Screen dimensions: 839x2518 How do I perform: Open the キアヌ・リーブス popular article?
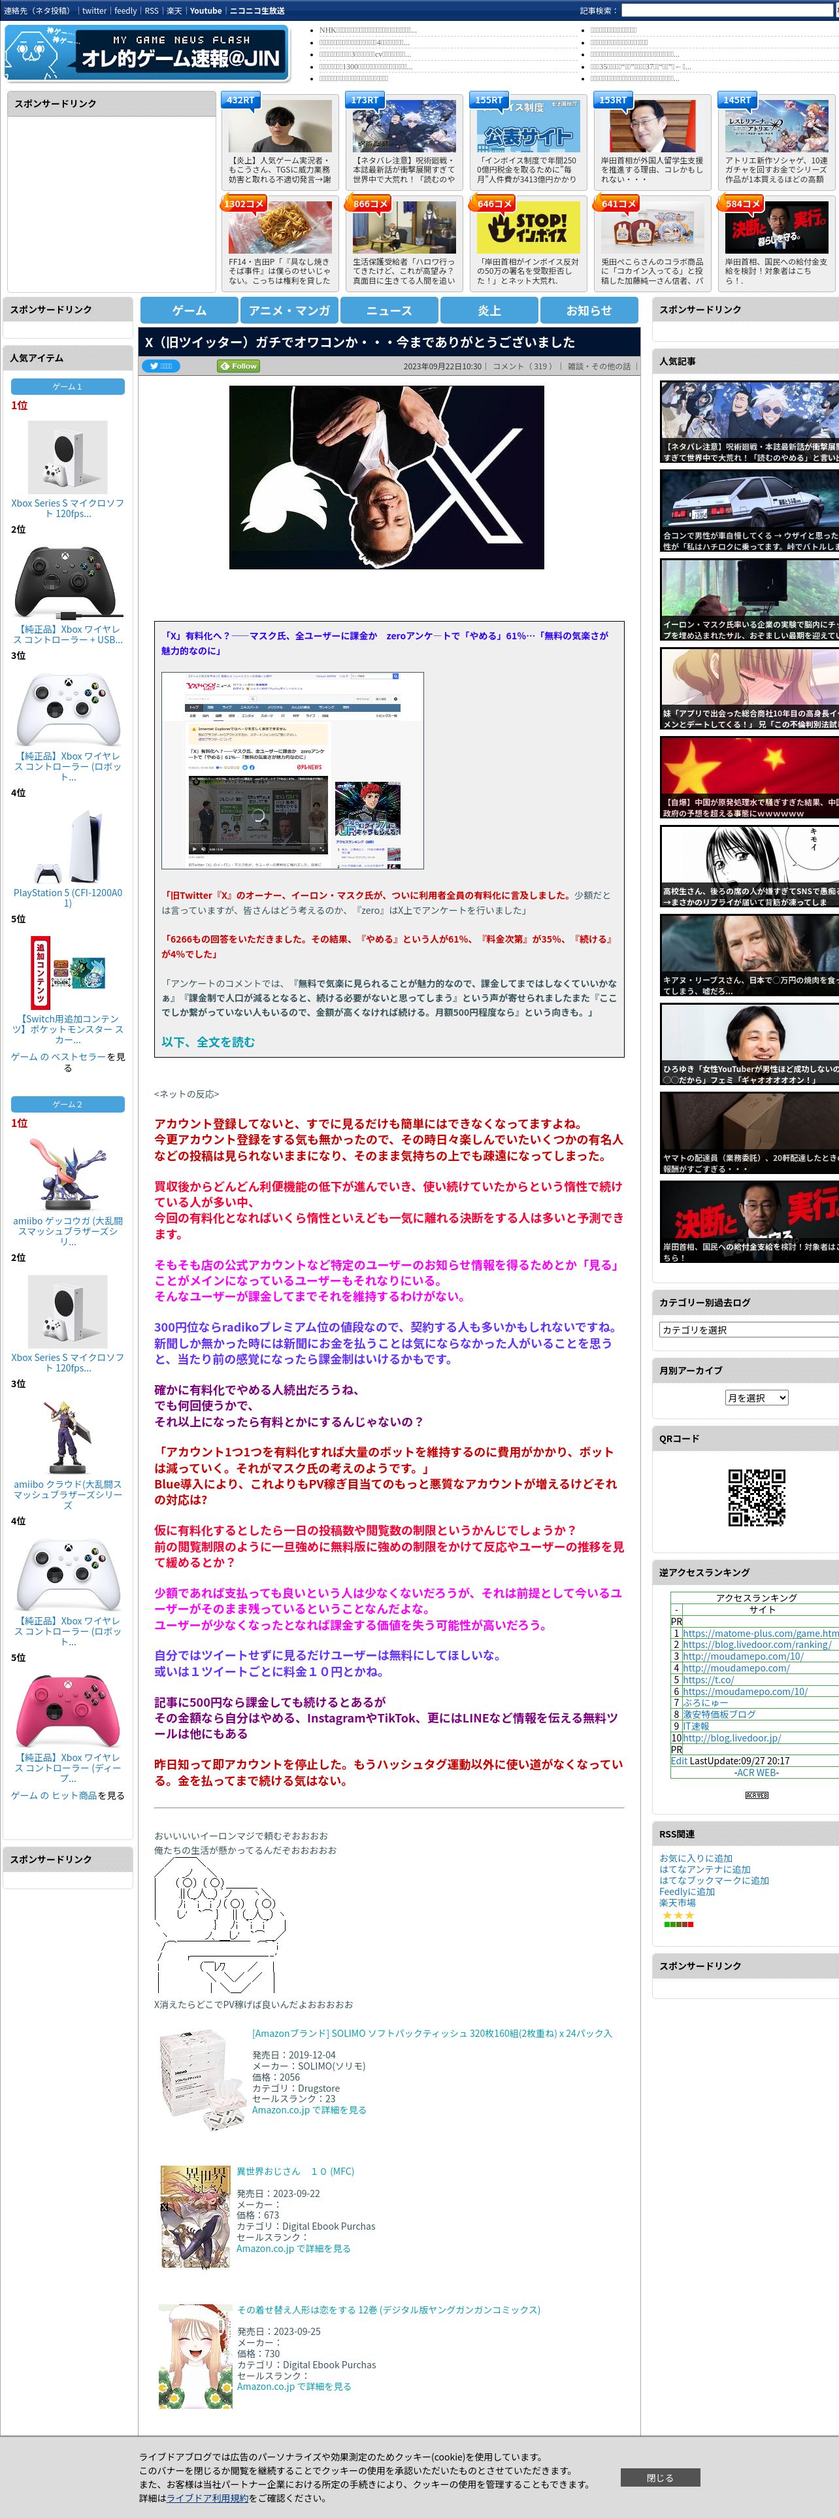click(749, 954)
